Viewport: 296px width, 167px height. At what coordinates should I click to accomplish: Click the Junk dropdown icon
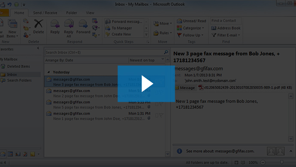click(26, 35)
